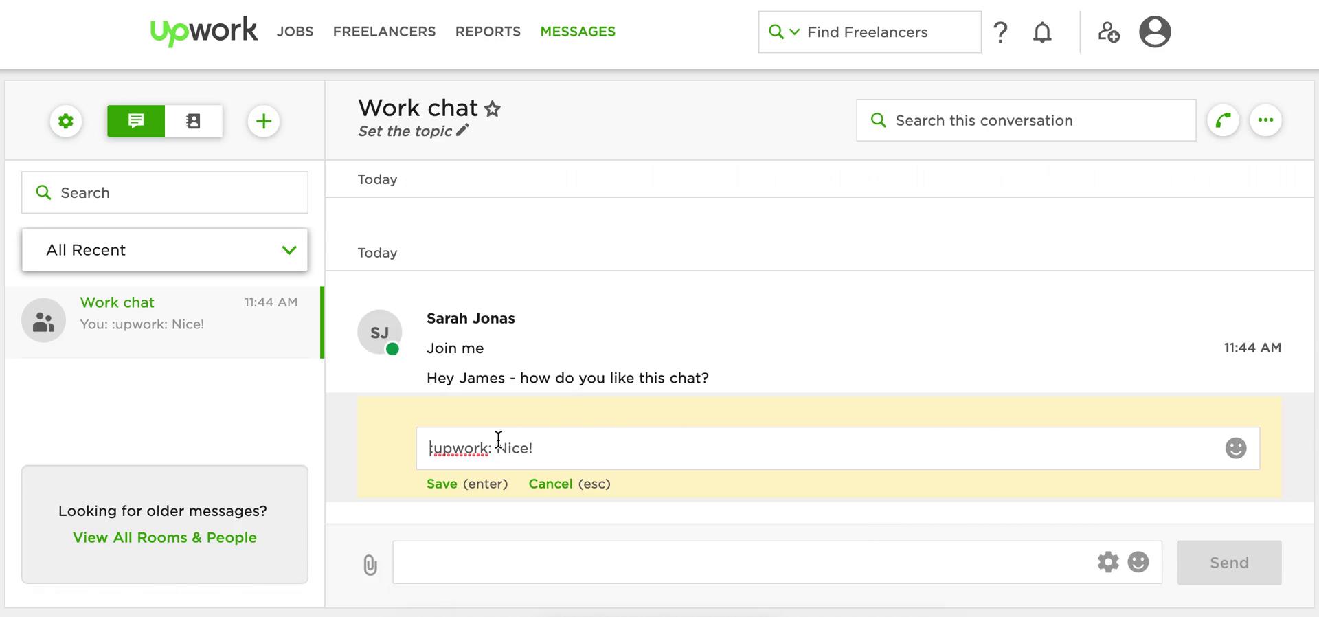
Task: Open the Work chat conversation row
Action: point(165,322)
